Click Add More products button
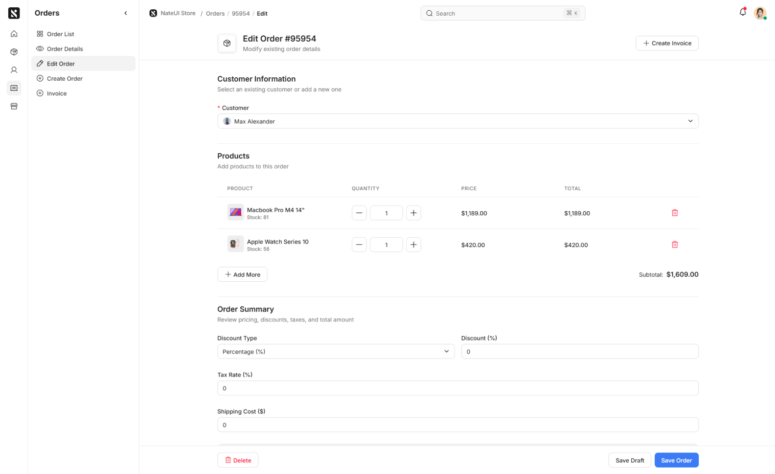This screenshot has height=474, width=775. pos(242,274)
